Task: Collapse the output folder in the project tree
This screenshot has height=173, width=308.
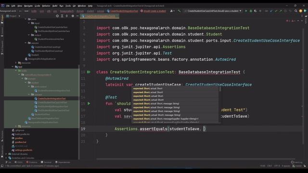Action: click(x=29, y=35)
